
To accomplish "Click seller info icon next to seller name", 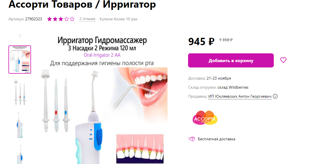I will point(275,96).
